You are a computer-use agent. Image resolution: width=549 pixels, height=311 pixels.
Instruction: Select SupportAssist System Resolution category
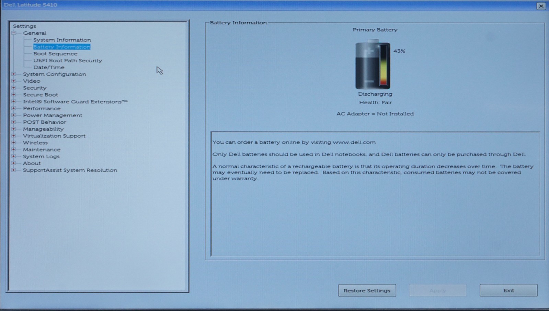click(70, 170)
